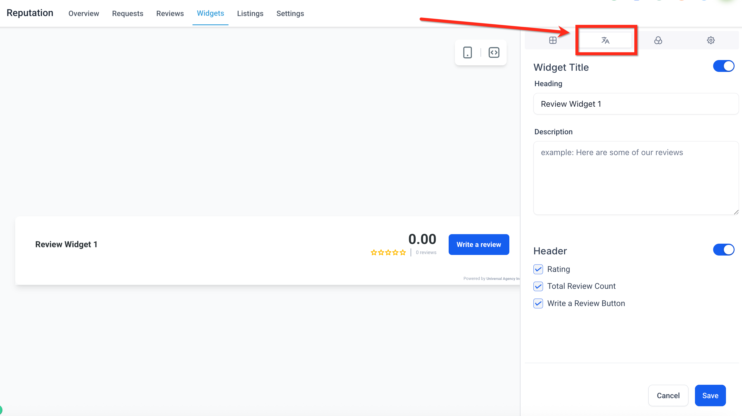Image resolution: width=742 pixels, height=416 pixels.
Task: Click into the Heading input field
Action: tap(636, 104)
